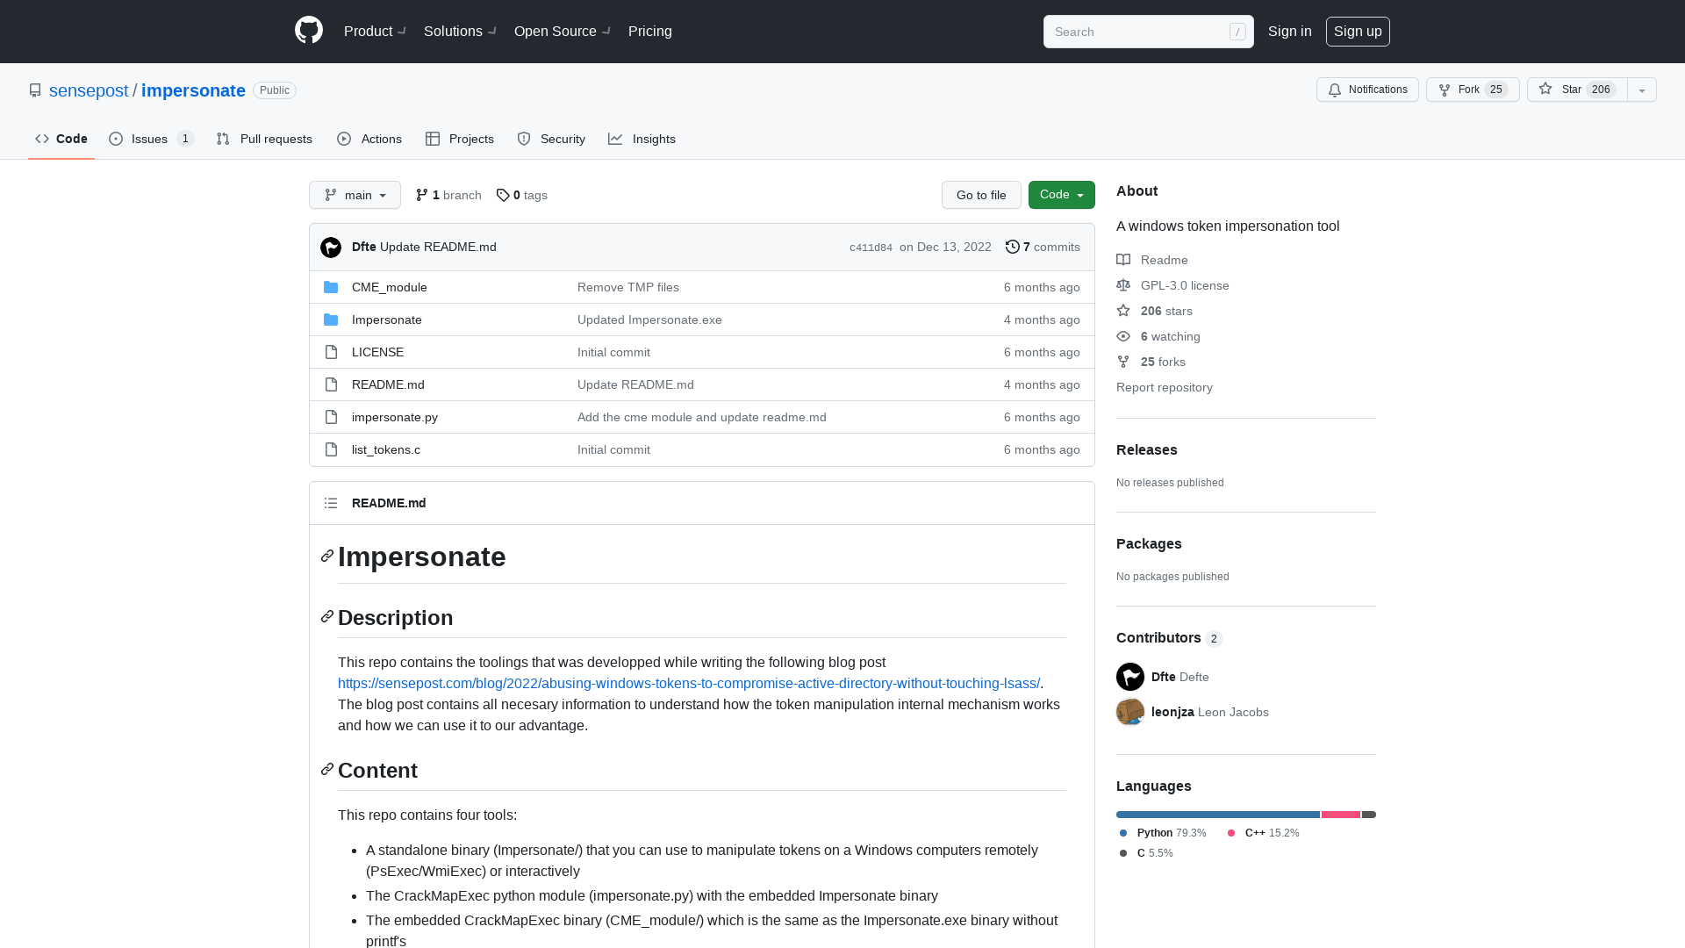The height and width of the screenshot is (948, 1685).
Task: Open the sensepost blog post URL
Action: coord(689,683)
